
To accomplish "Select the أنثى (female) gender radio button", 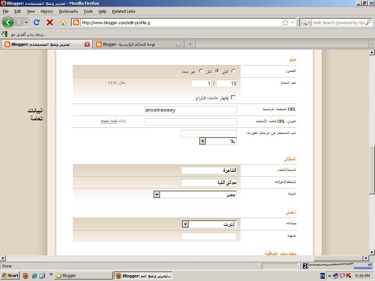I will (x=233, y=71).
